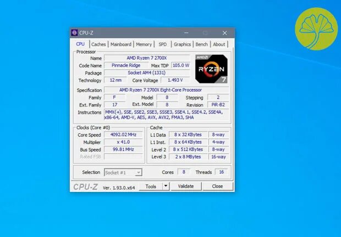The height and width of the screenshot is (237, 341).
Task: Click the Bus Speed value 99.81 MHz
Action: 123,149
